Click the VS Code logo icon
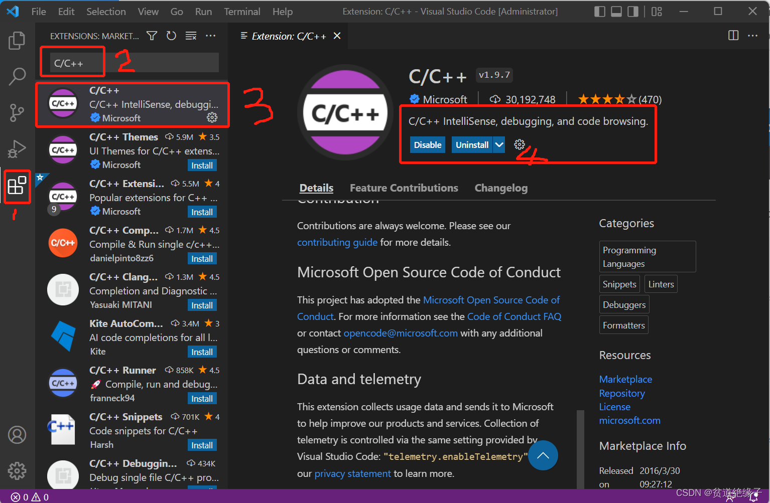770x503 pixels. pos(13,12)
